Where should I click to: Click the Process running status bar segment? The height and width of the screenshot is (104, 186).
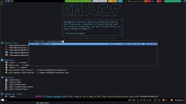click(x=100, y=1)
